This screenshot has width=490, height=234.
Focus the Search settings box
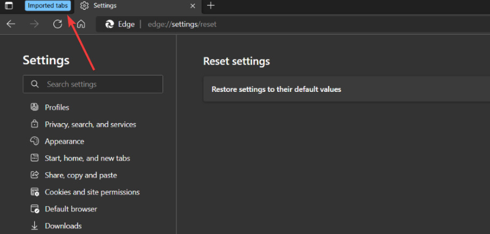coord(93,84)
